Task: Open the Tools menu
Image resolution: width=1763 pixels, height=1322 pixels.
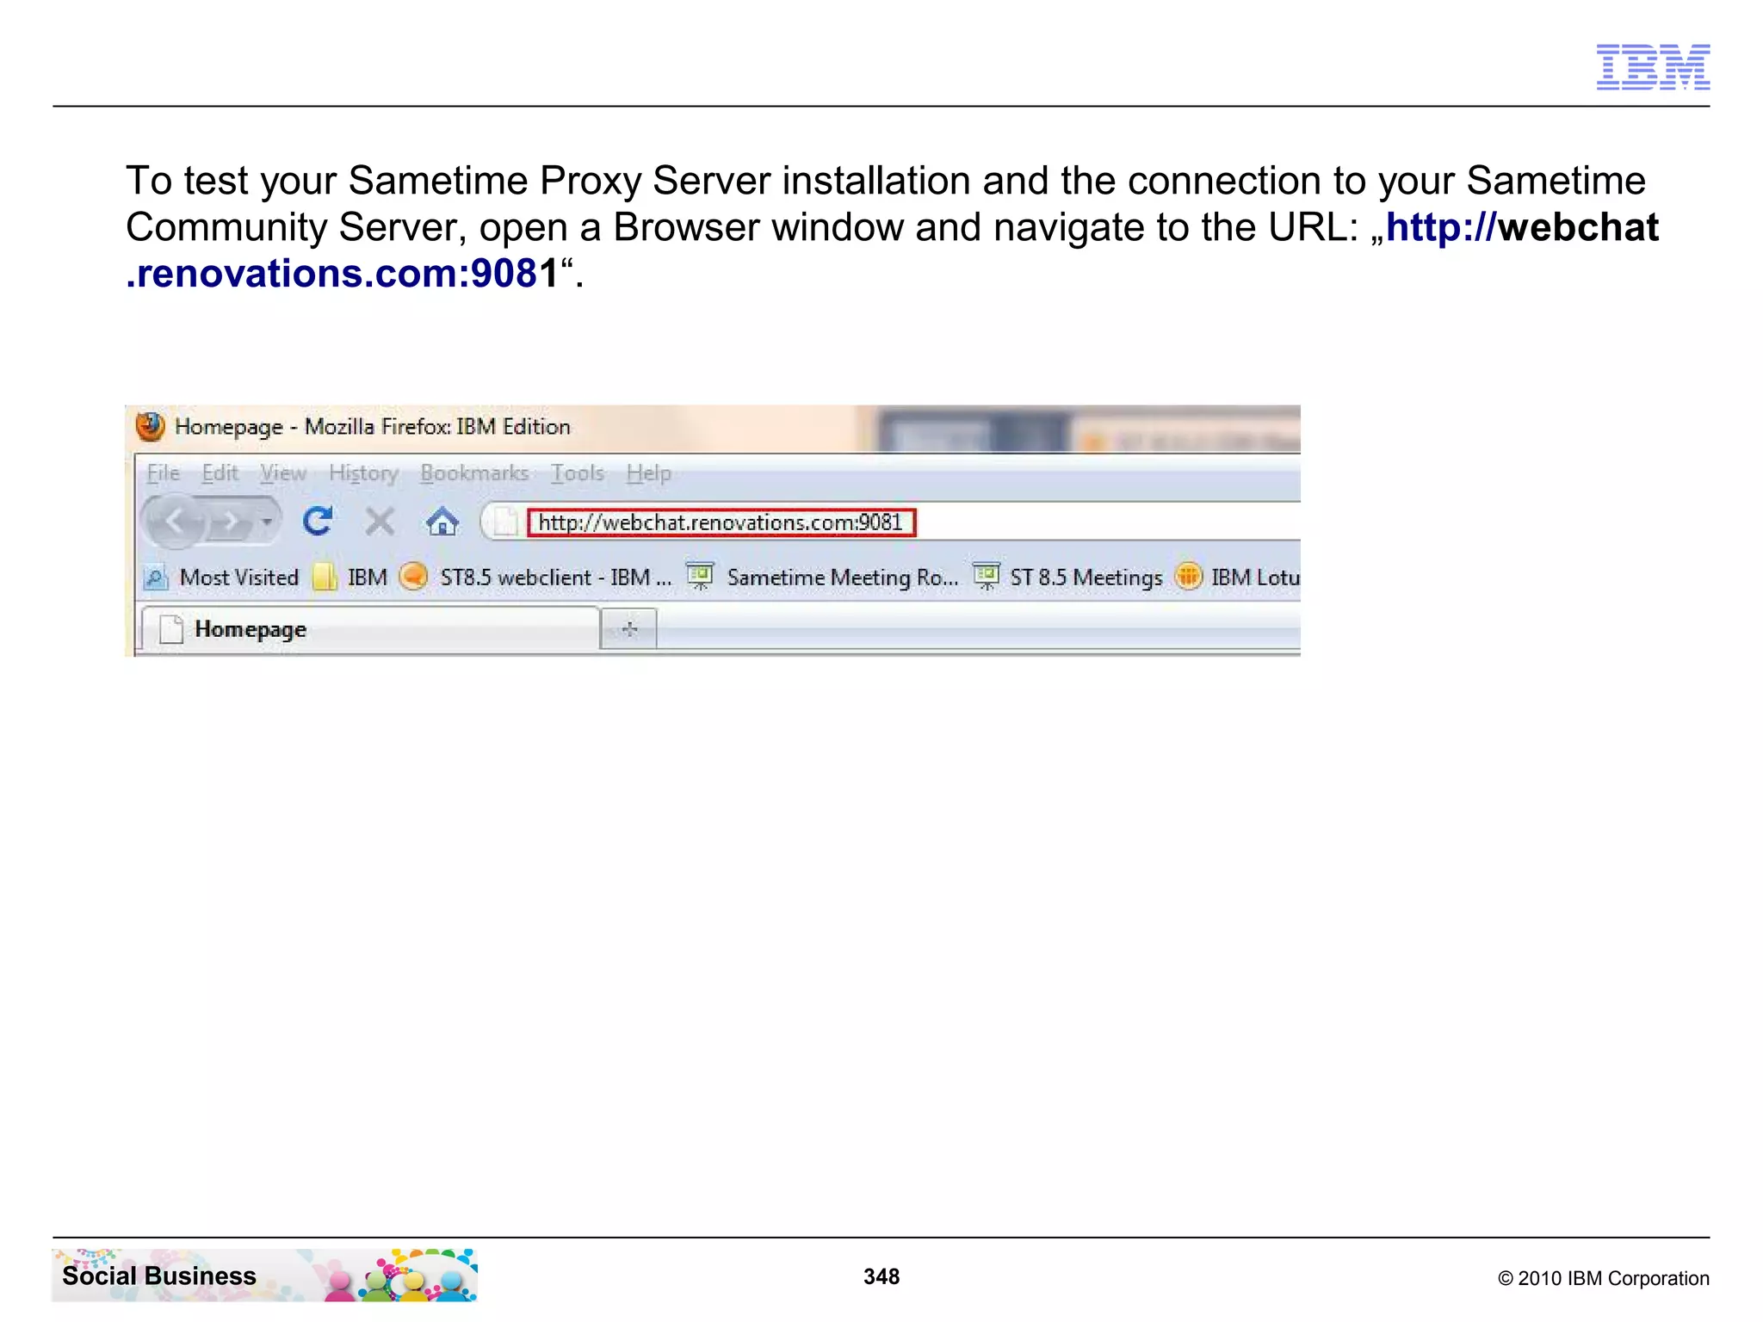Action: 578,473
